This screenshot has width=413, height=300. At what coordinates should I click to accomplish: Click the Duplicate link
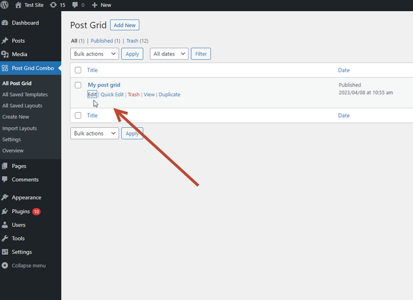pos(169,94)
